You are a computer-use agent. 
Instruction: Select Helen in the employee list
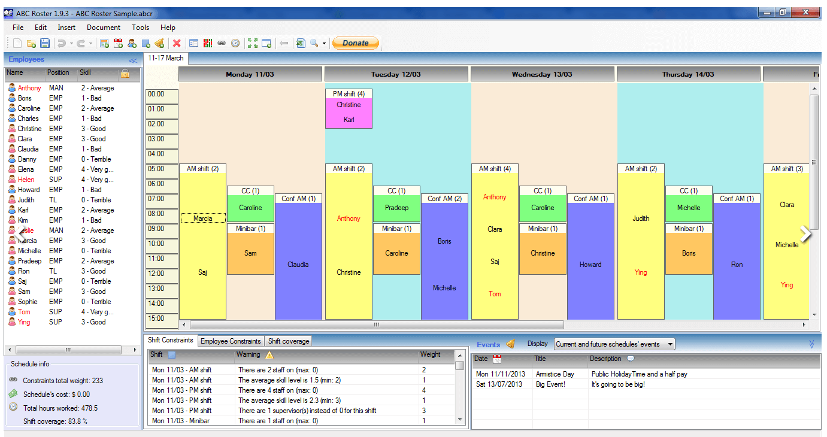26,179
